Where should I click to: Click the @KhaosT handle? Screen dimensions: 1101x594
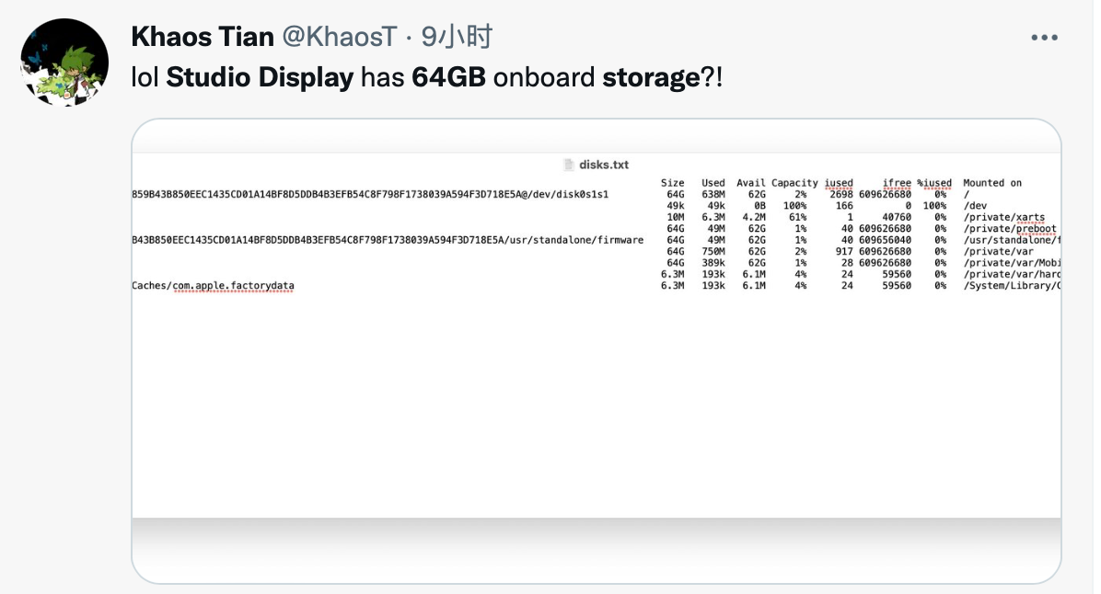click(x=339, y=37)
